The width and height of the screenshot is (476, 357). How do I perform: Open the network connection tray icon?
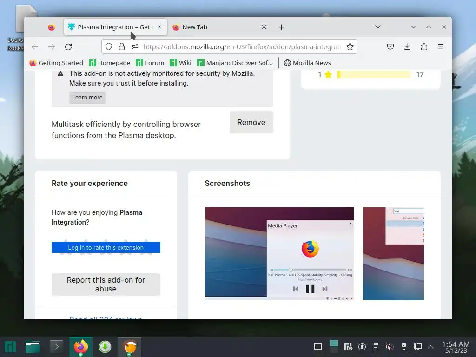coord(418,347)
